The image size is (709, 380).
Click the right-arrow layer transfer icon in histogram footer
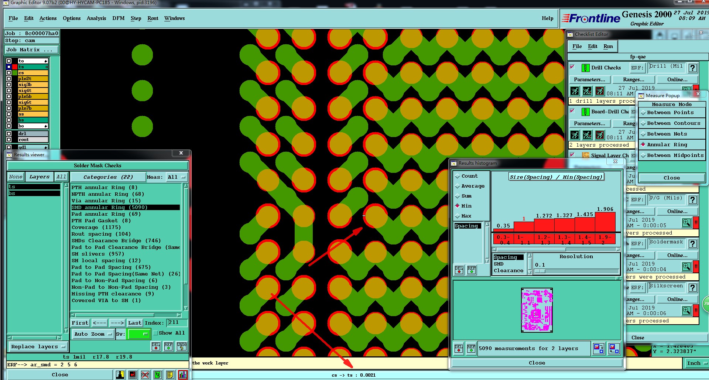click(598, 348)
